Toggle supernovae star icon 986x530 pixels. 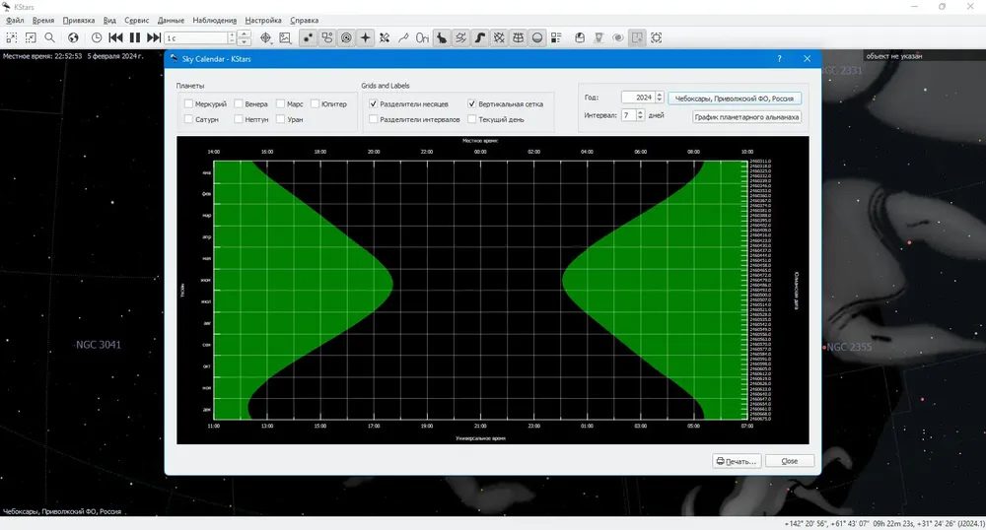click(366, 37)
